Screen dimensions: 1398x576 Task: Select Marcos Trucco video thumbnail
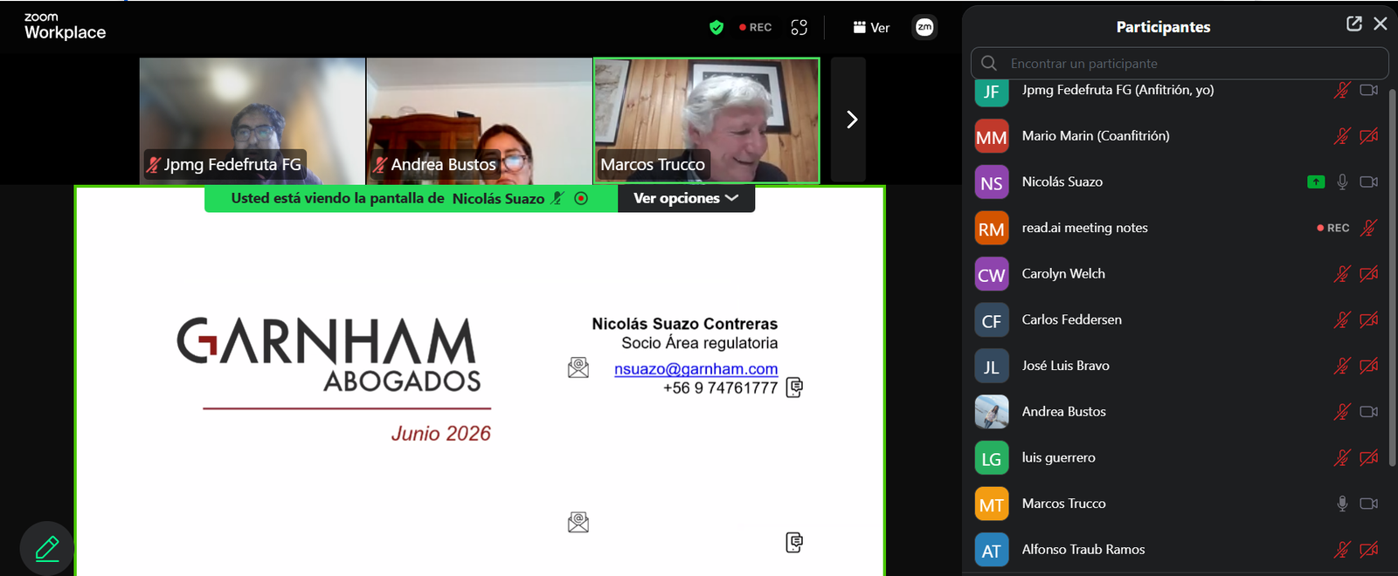[x=707, y=120]
